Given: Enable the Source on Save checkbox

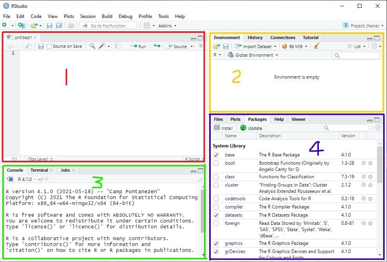Looking at the screenshot, I should (49, 46).
